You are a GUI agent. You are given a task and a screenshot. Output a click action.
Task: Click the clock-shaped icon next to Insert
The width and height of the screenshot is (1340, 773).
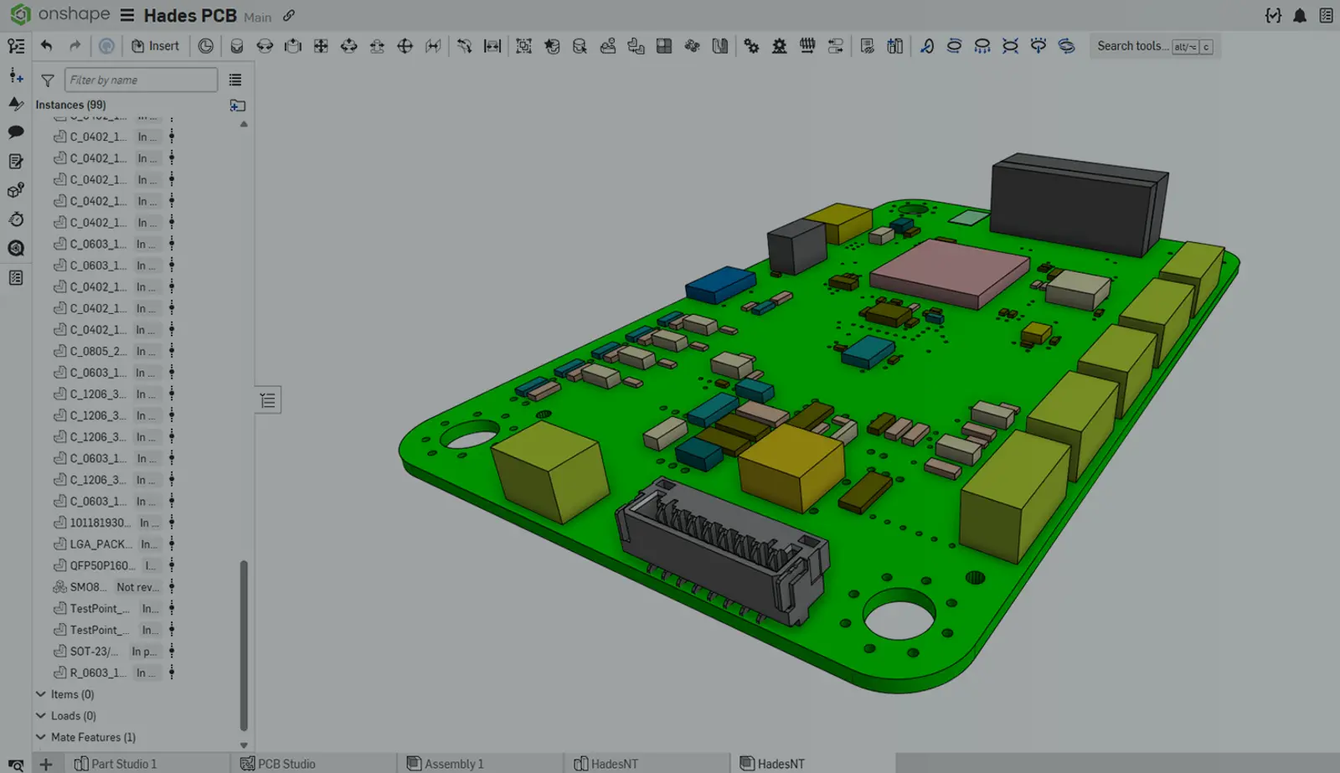point(206,46)
